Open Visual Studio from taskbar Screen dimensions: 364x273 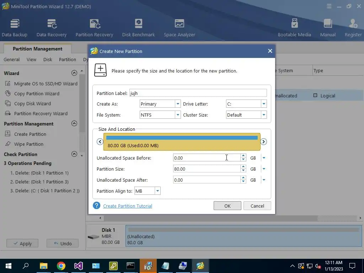tap(79, 266)
